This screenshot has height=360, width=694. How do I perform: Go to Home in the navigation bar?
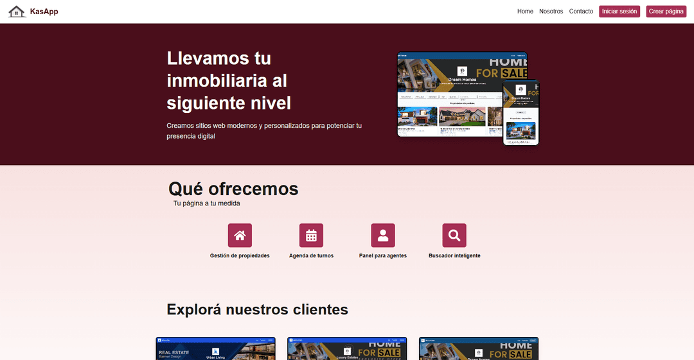coord(525,12)
